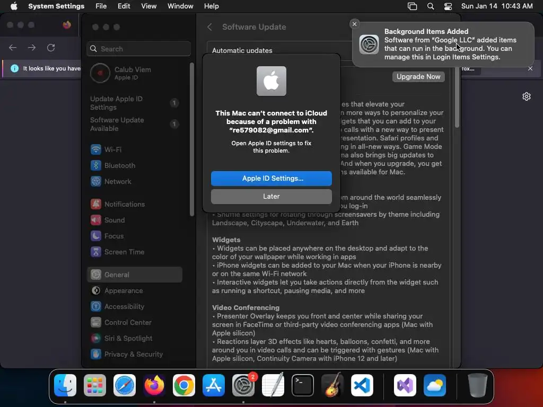Open the System Settings app menu
543x407 pixels.
56,6
